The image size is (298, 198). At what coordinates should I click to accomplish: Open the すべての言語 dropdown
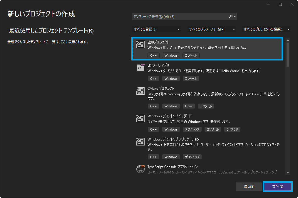(x=156, y=29)
